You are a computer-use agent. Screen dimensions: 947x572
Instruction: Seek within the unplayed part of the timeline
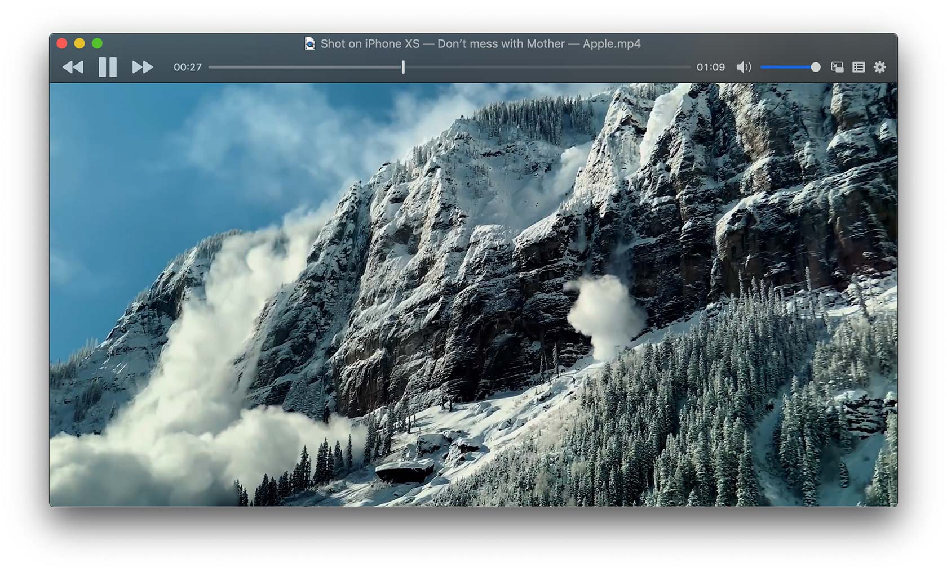(x=547, y=67)
